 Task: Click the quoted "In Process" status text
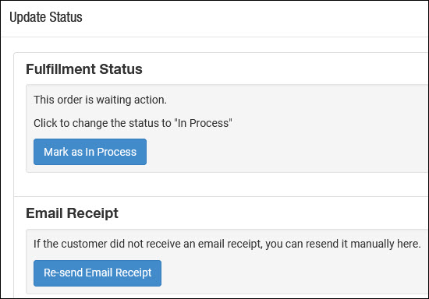tap(204, 123)
